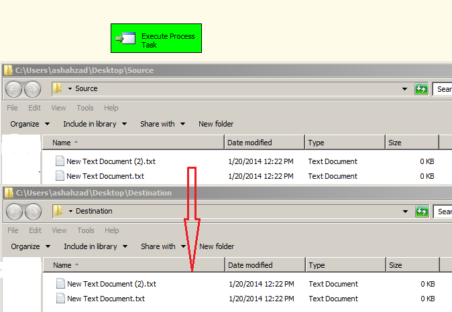The height and width of the screenshot is (312, 452).
Task: Open Help menu in Source window
Action: click(x=111, y=108)
